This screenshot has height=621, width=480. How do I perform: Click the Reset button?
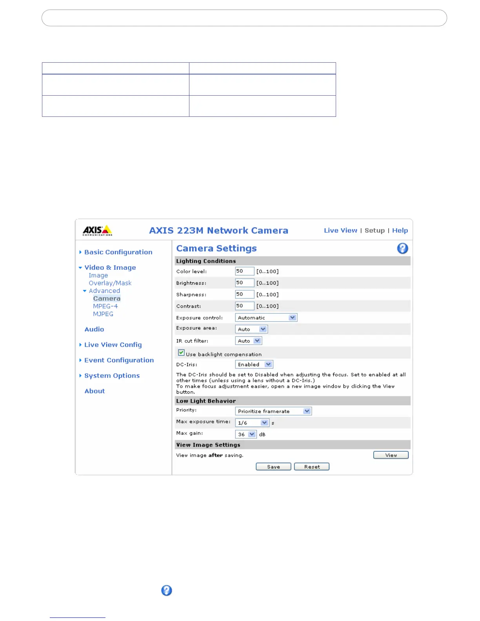[x=312, y=467]
